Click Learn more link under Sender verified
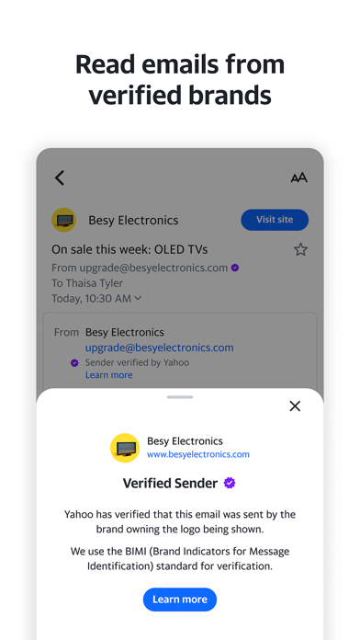 pos(109,375)
